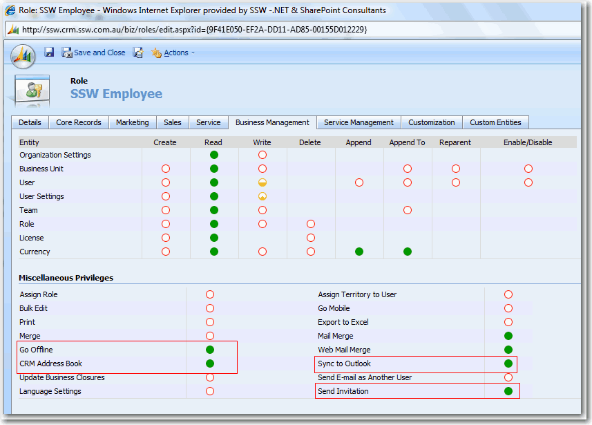
Task: Switch to the Core Records tab
Action: tap(79, 122)
